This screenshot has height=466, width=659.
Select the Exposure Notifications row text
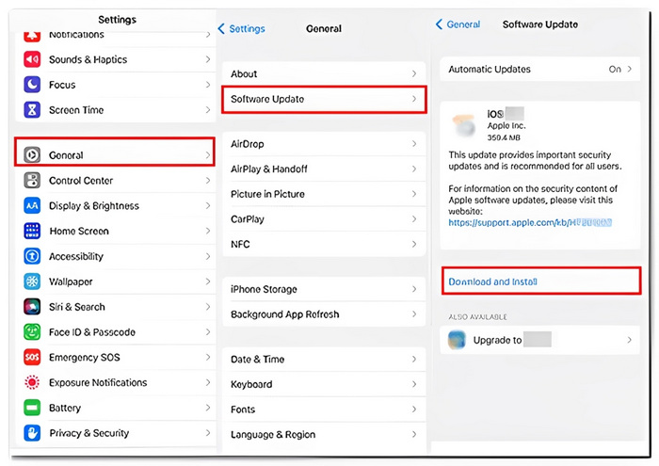(x=98, y=382)
